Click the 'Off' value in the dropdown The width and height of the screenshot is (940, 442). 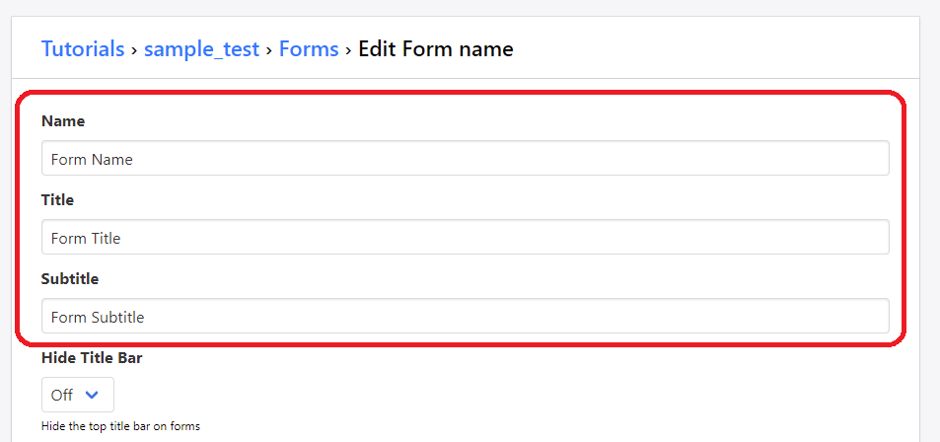pos(62,395)
